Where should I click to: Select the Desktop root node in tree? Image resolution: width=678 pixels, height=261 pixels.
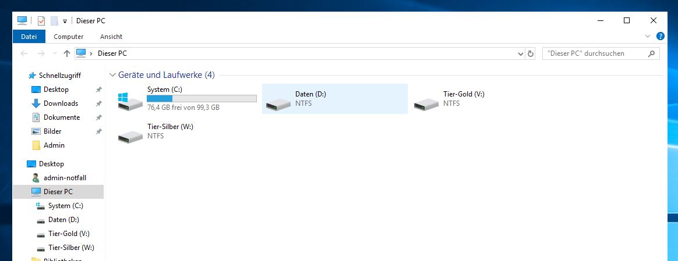coord(51,164)
